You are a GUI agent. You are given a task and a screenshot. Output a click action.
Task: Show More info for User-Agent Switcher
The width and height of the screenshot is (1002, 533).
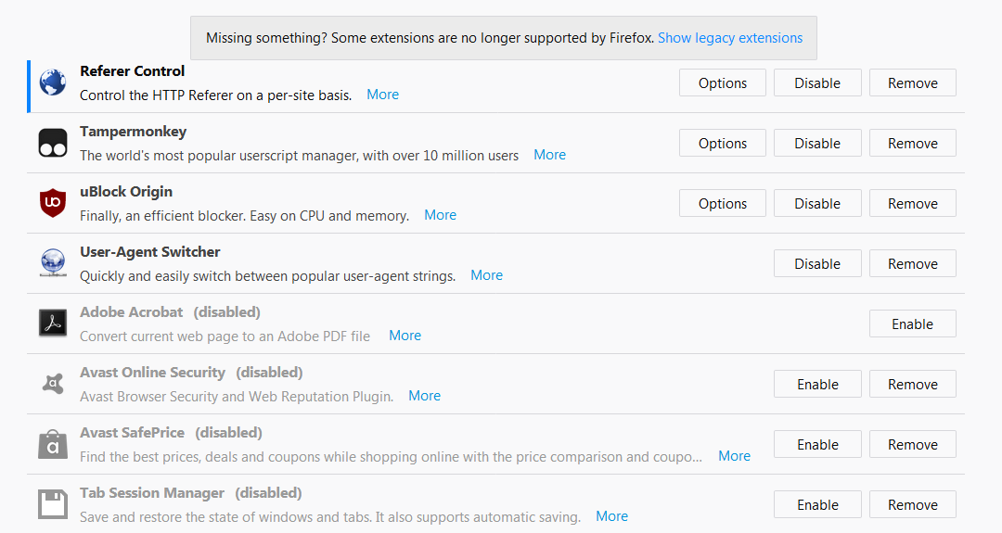click(x=486, y=275)
